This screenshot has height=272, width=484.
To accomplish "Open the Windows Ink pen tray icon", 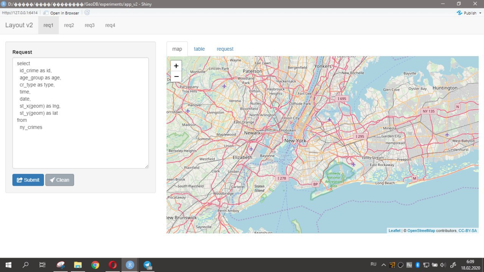I will (453, 265).
